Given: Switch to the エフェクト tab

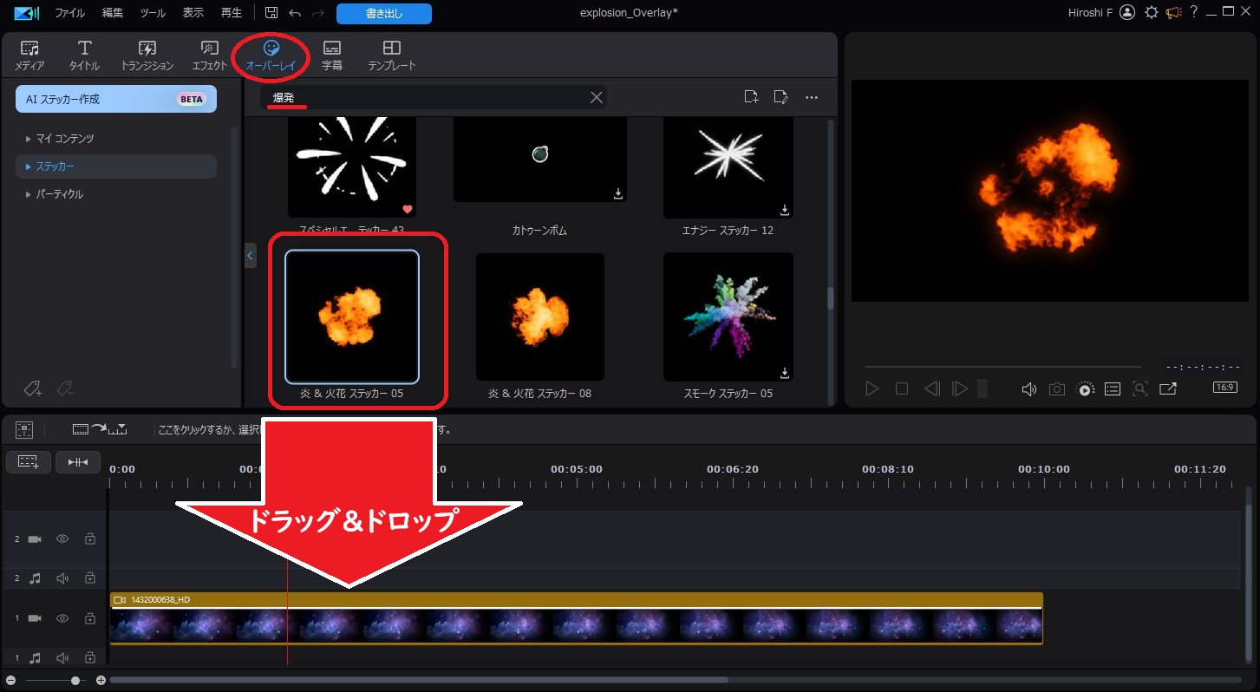Looking at the screenshot, I should click(x=210, y=55).
